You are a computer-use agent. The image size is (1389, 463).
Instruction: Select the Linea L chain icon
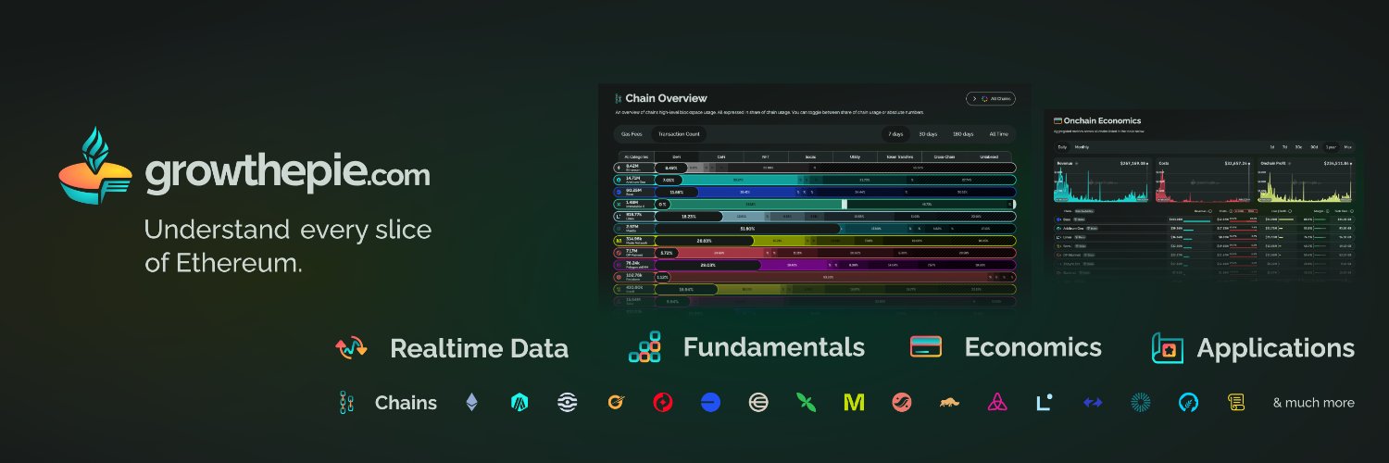pyautogui.click(x=1045, y=403)
